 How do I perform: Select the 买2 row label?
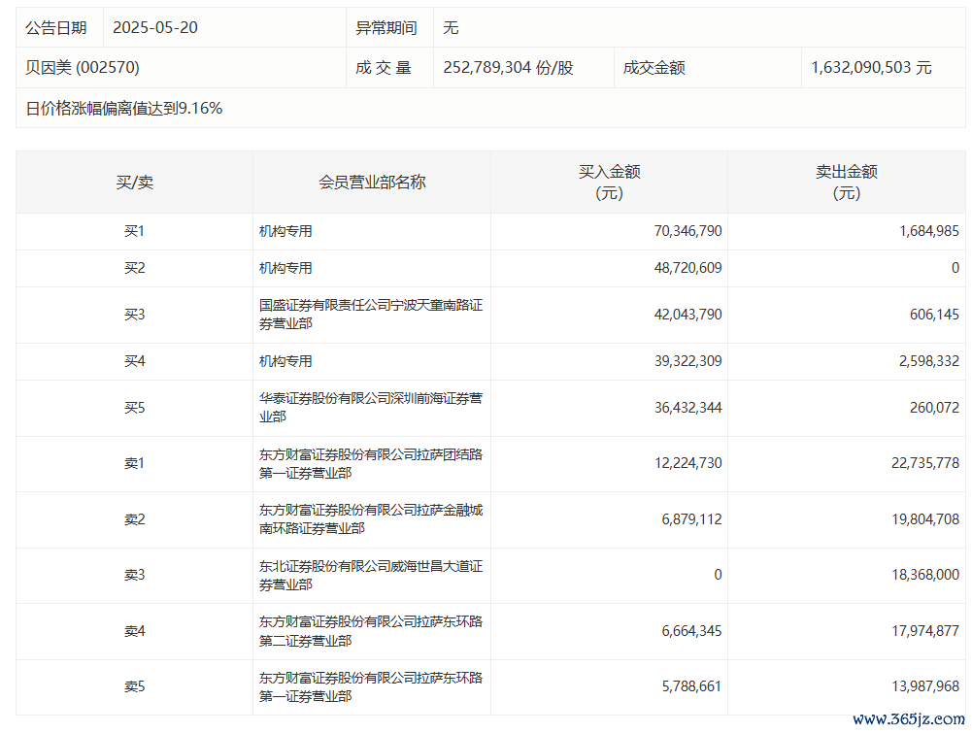point(135,268)
